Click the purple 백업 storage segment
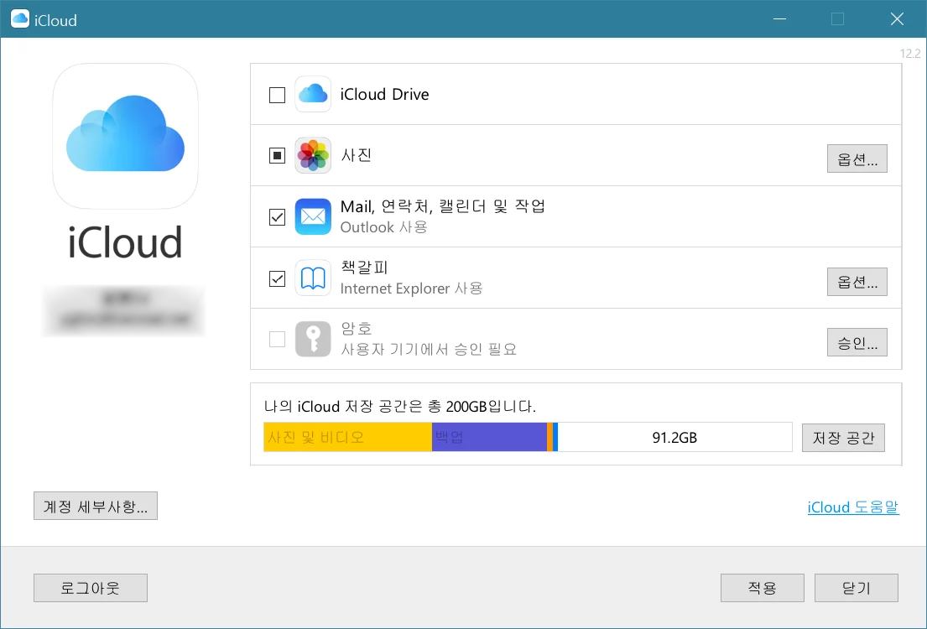 pyautogui.click(x=489, y=438)
